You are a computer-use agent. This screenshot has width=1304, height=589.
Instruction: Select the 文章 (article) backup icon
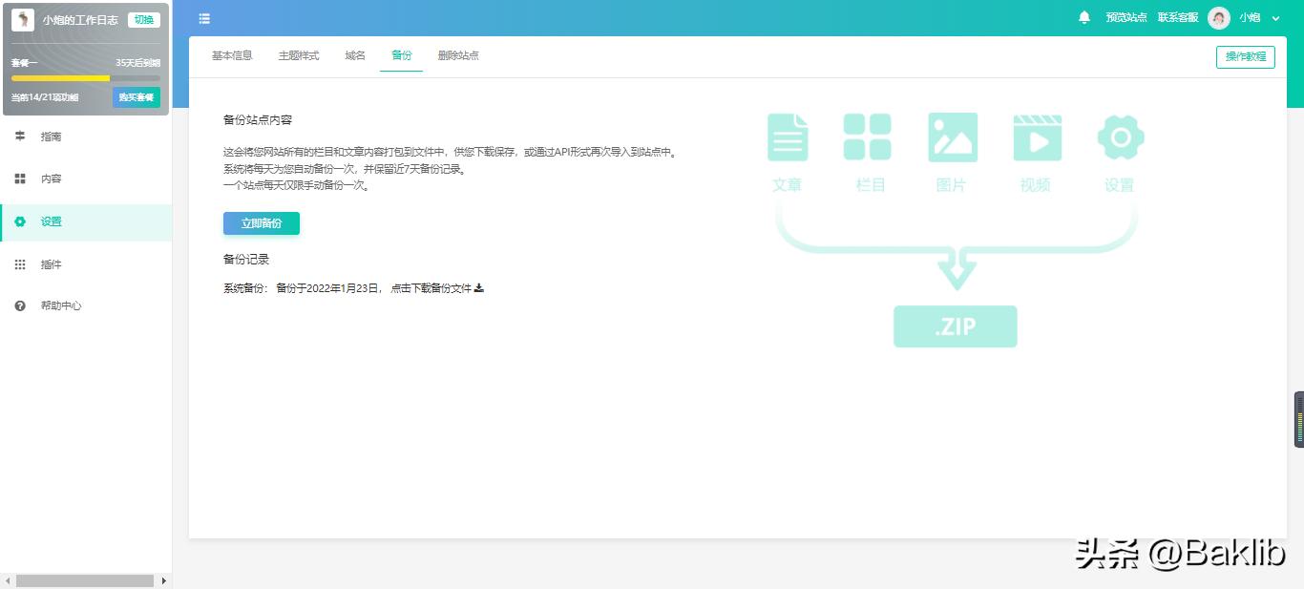[788, 137]
